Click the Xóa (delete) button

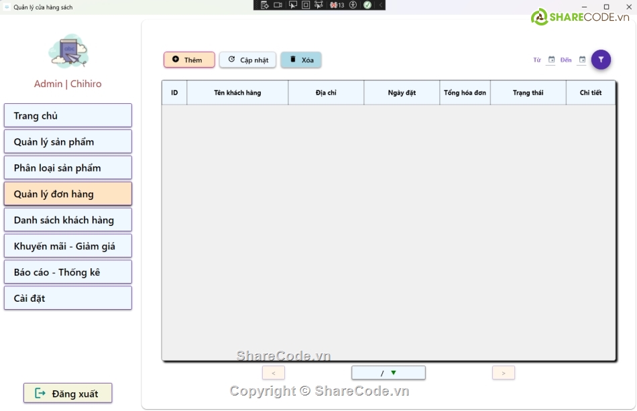pos(301,60)
